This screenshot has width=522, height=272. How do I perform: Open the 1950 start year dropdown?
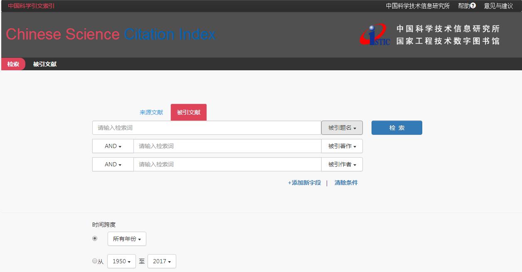(x=121, y=261)
